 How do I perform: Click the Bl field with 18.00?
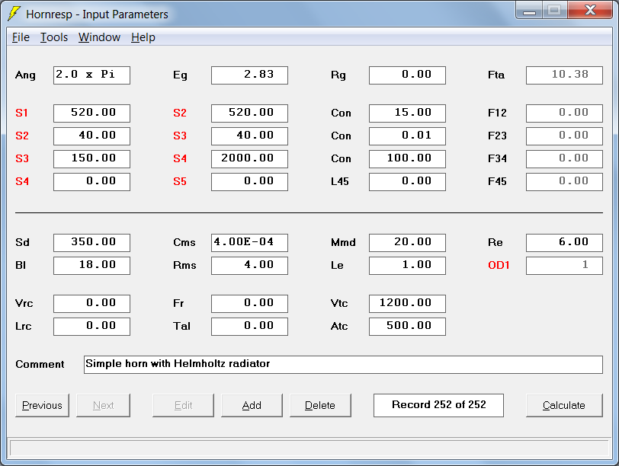91,265
